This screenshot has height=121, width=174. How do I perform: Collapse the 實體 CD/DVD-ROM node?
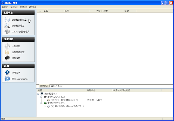click(x=42, y=103)
